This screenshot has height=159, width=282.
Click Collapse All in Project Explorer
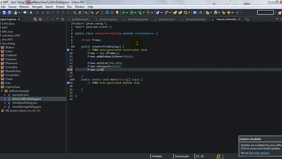35,19
